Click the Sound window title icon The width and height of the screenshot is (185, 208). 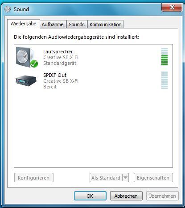pyautogui.click(x=8, y=9)
